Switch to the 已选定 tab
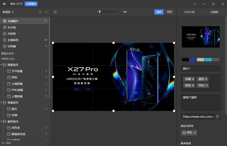This screenshot has width=227, height=146. click(x=214, y=12)
